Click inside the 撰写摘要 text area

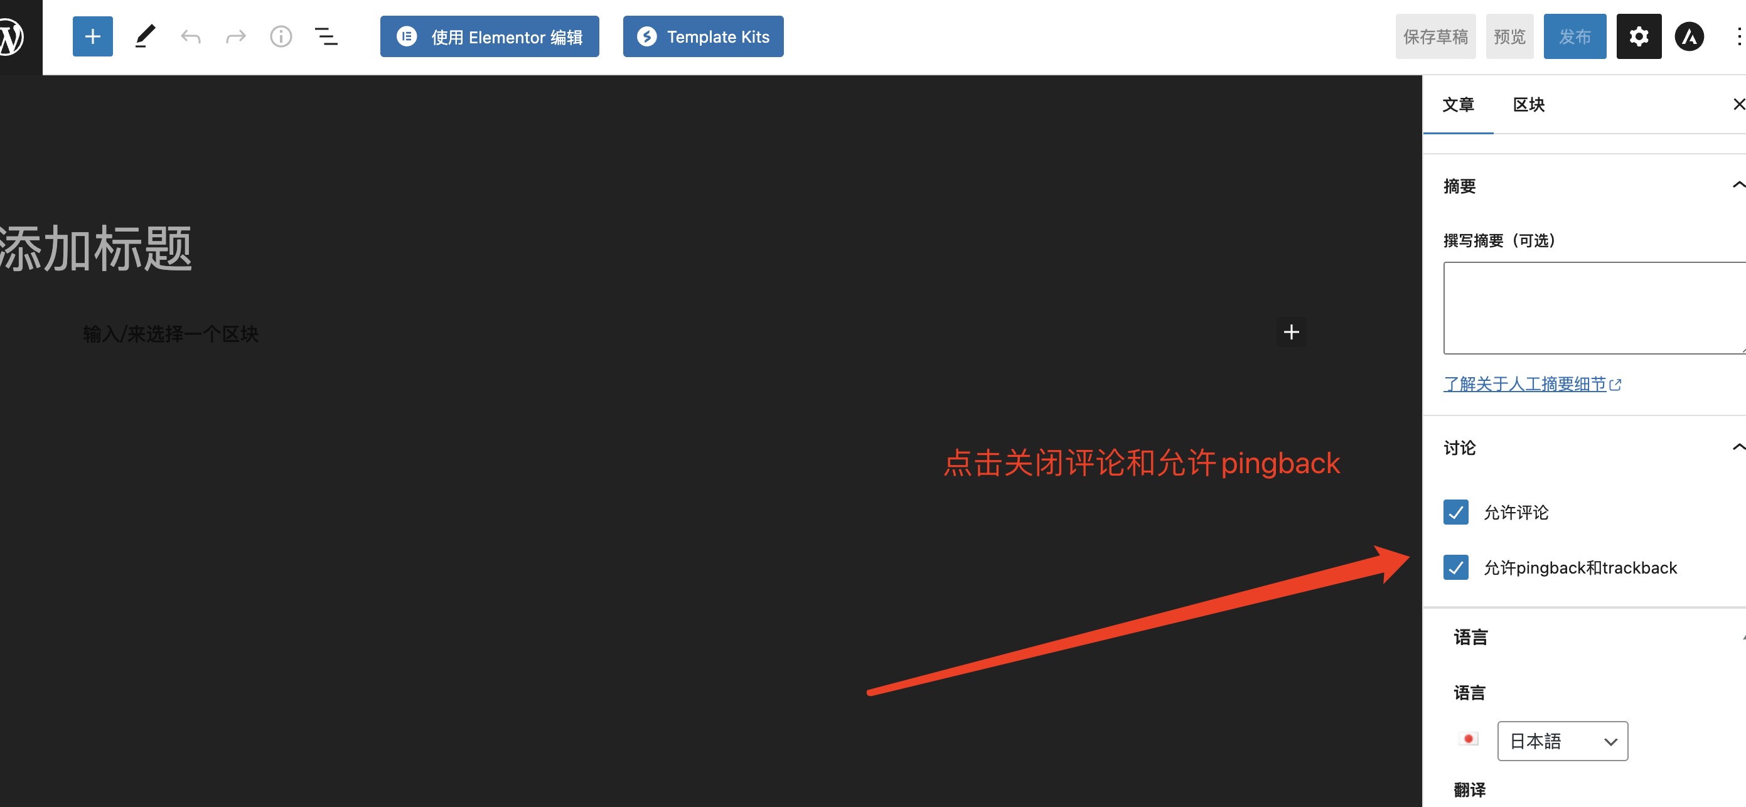click(1593, 308)
